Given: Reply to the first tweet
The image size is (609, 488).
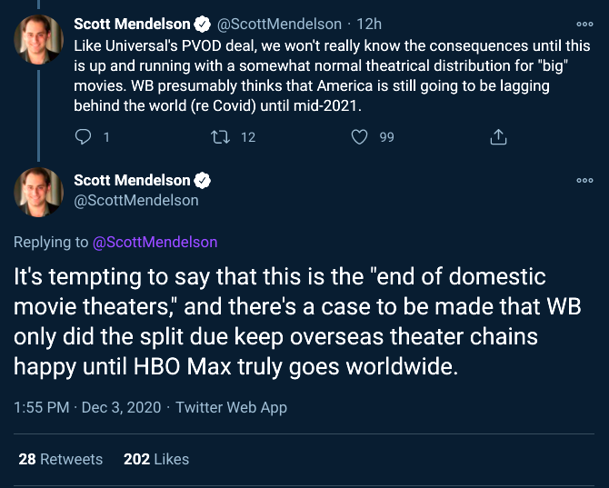Looking at the screenshot, I should pos(84,137).
